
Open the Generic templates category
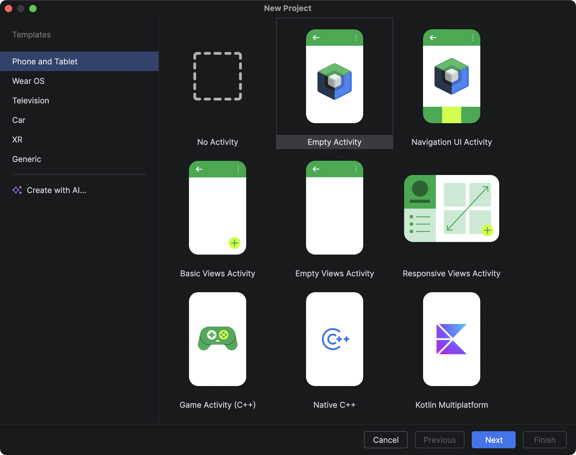pyautogui.click(x=27, y=159)
